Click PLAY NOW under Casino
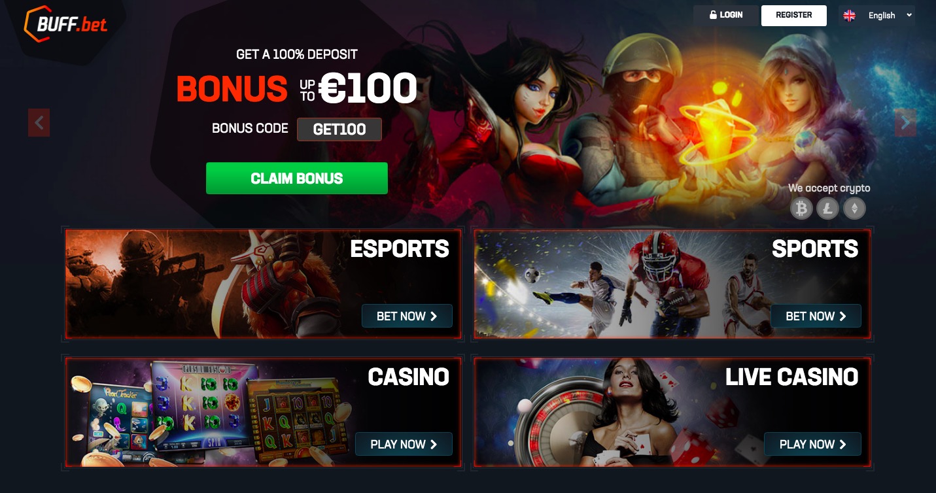This screenshot has width=936, height=493. [404, 444]
